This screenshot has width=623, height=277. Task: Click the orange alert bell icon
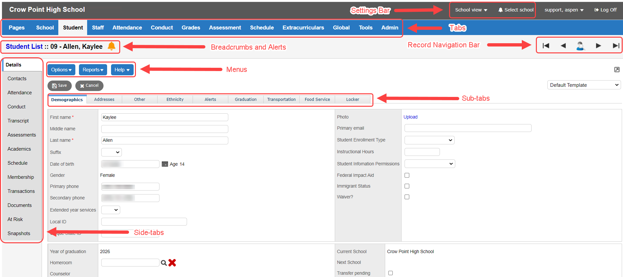pyautogui.click(x=111, y=46)
